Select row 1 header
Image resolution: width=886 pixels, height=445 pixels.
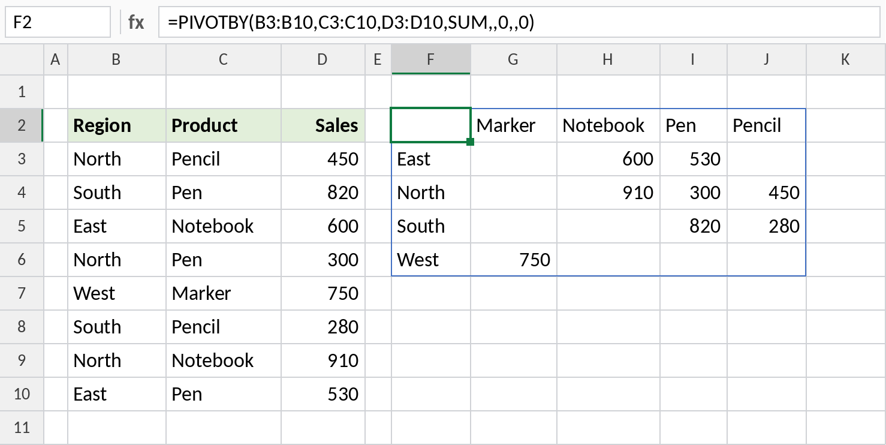tap(22, 92)
